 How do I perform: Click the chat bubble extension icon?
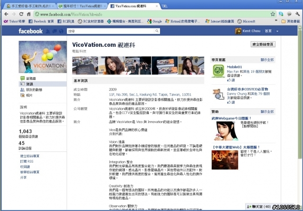click(289, 14)
